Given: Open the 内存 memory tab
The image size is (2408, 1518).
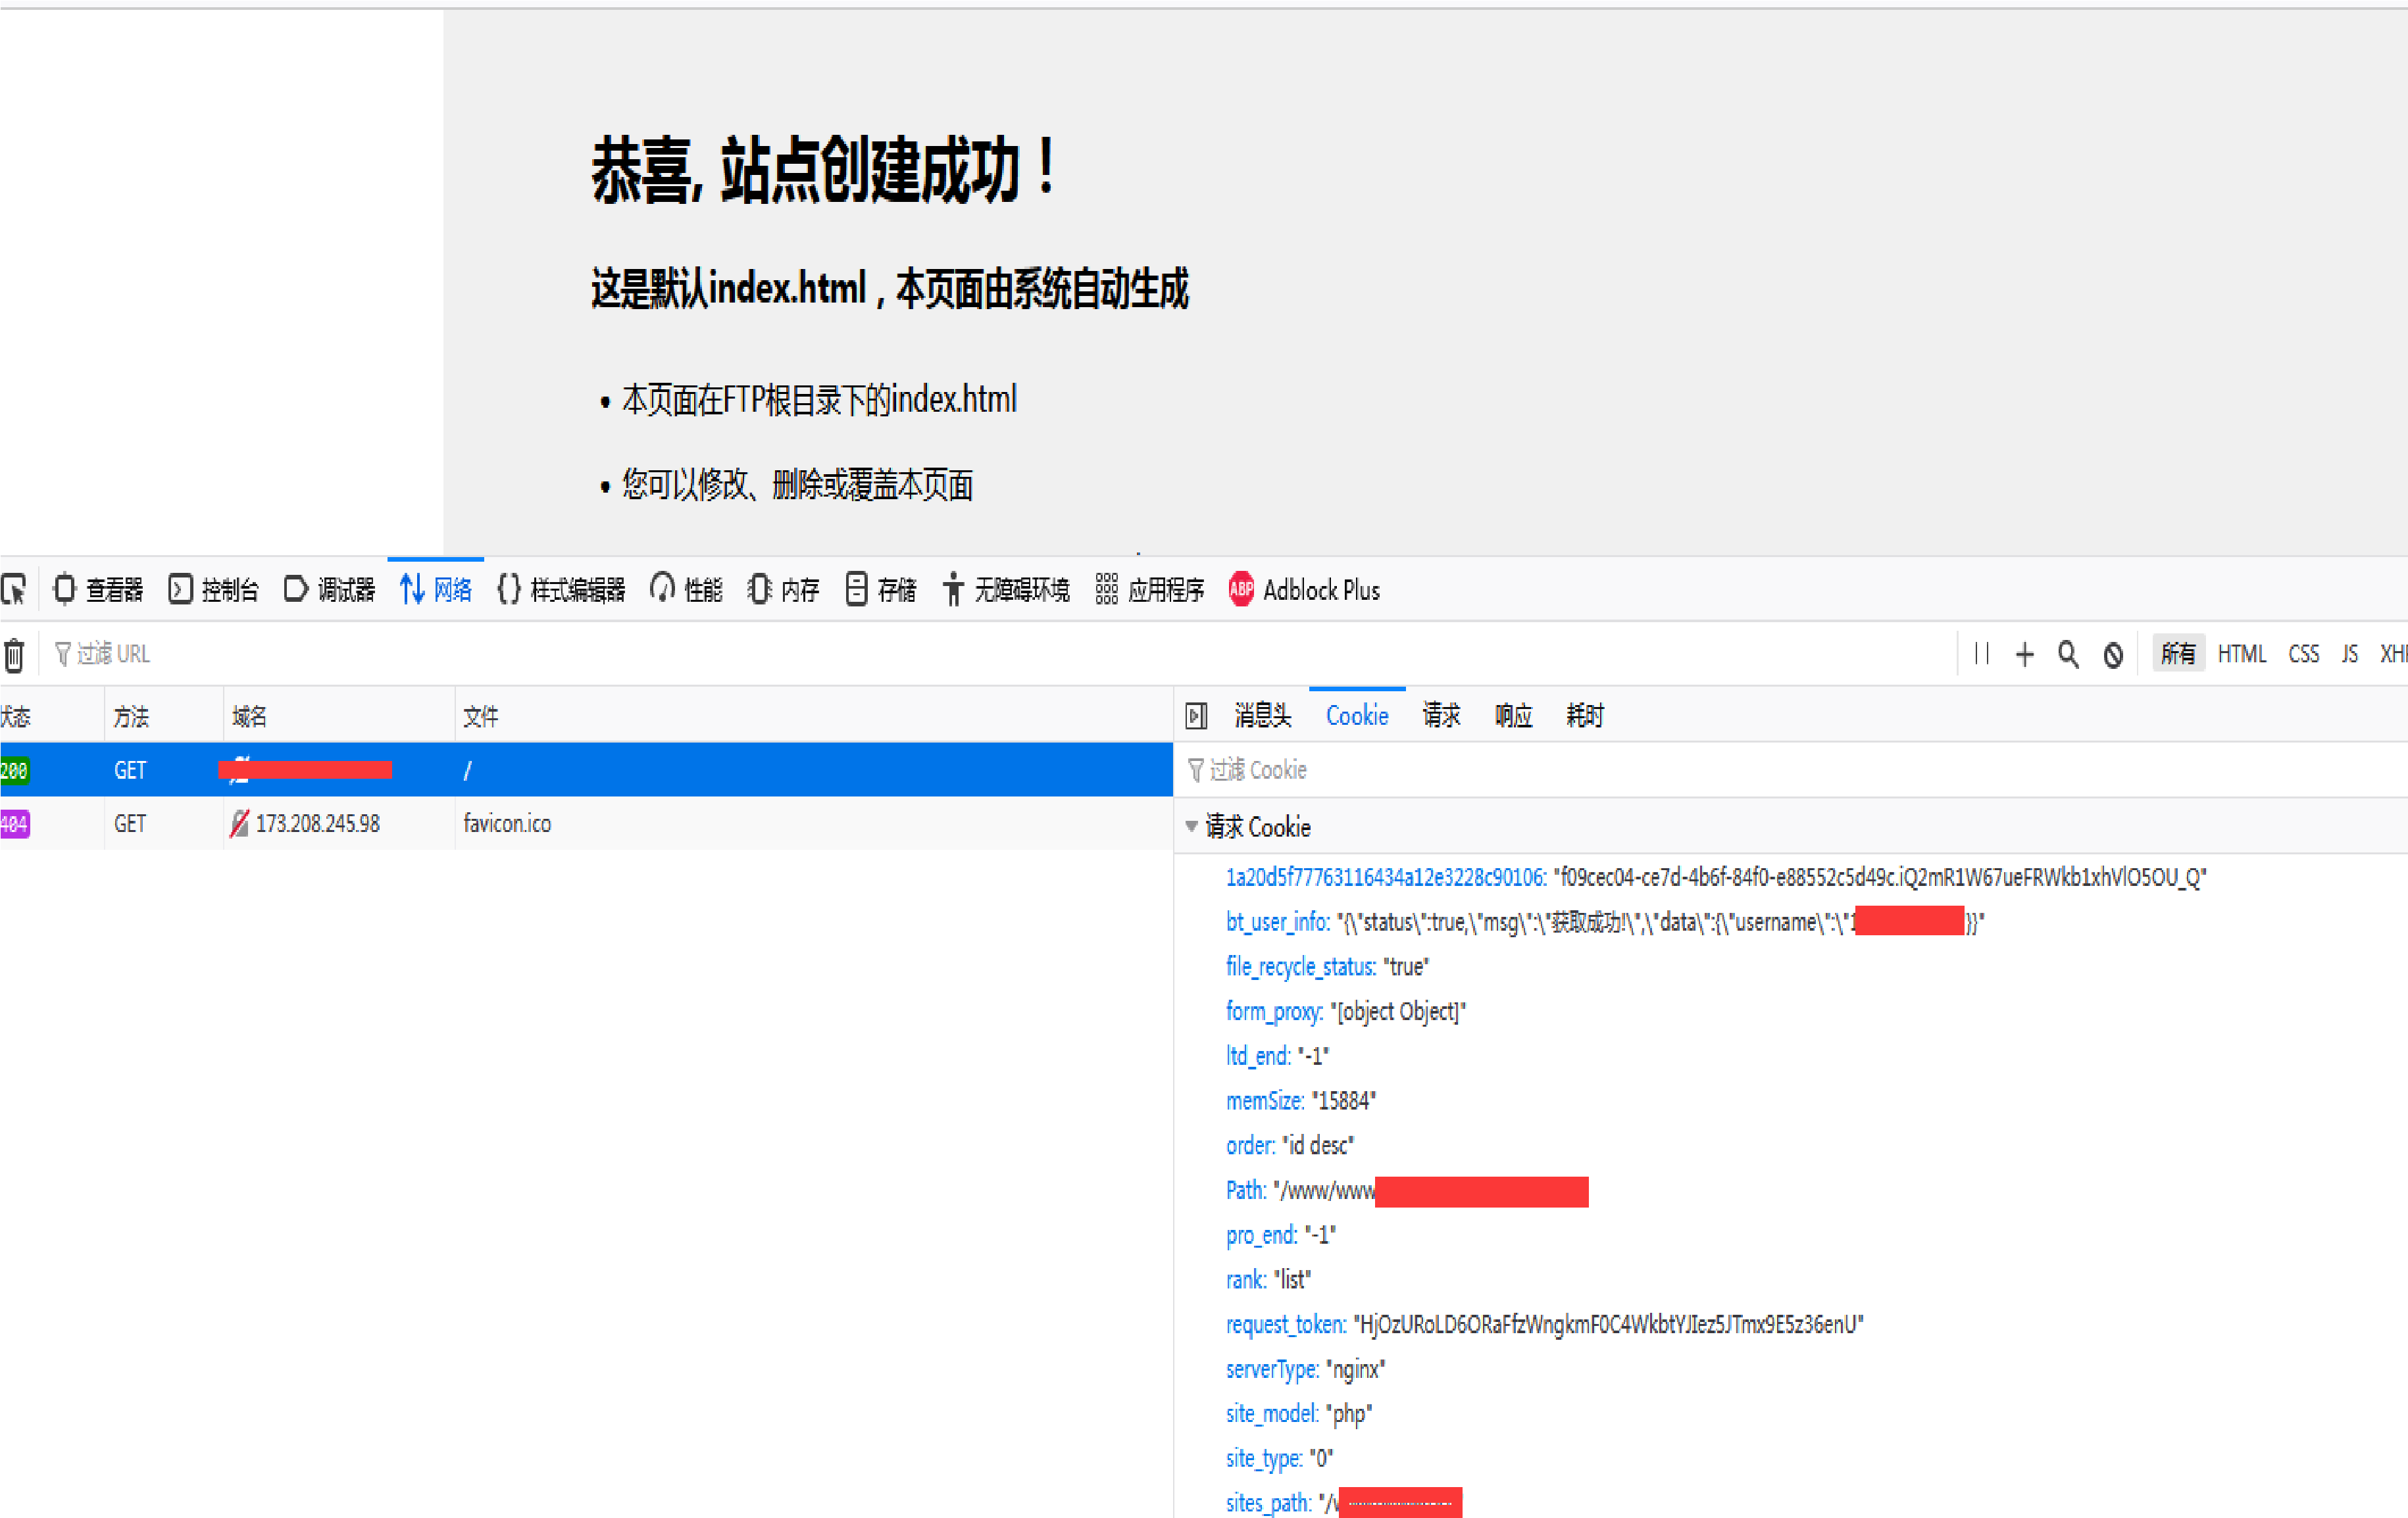Looking at the screenshot, I should (783, 590).
